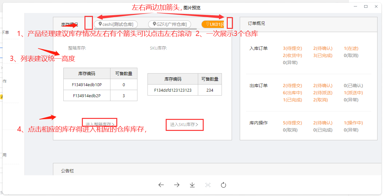Select the GZFJ[广州仓库] warehouse tab
384x196 pixels.
(x=170, y=24)
